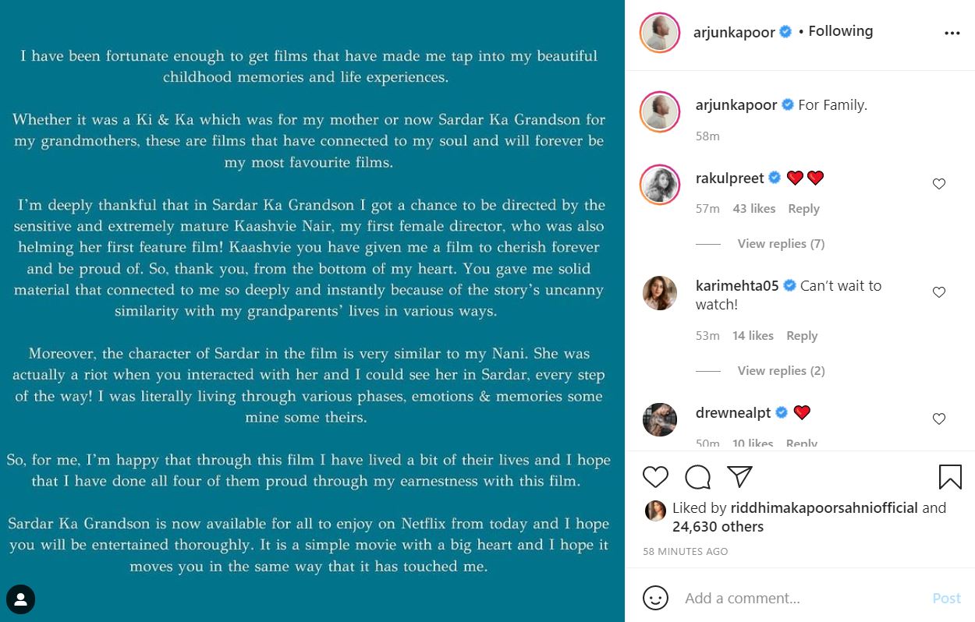
Task: View the 43 likes on rakulpreet's comment
Action: (x=754, y=208)
